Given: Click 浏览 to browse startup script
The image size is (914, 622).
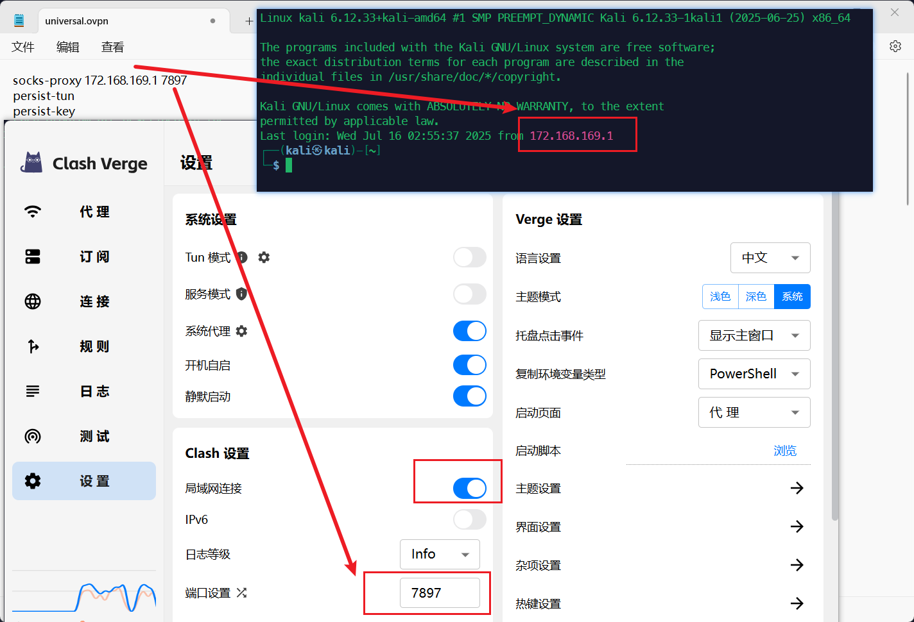Looking at the screenshot, I should coord(785,451).
